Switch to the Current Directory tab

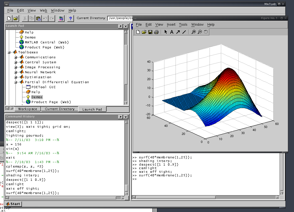[x=60, y=109]
